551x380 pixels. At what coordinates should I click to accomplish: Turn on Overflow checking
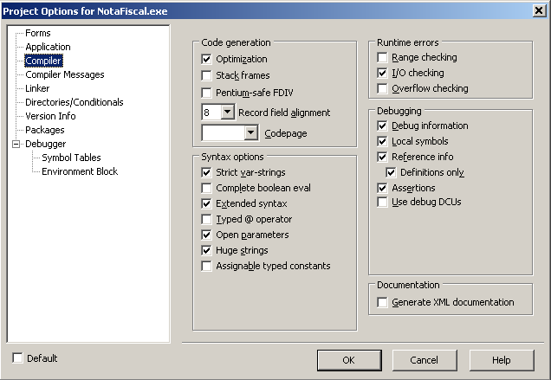point(382,88)
